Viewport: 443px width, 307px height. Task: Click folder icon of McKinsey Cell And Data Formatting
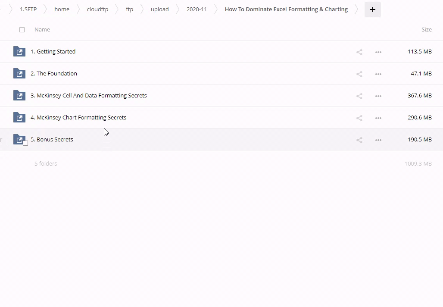[x=19, y=96]
